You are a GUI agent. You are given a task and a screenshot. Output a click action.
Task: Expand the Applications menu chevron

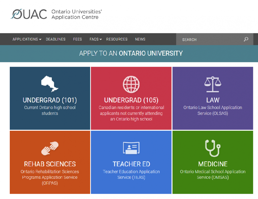coord(40,39)
